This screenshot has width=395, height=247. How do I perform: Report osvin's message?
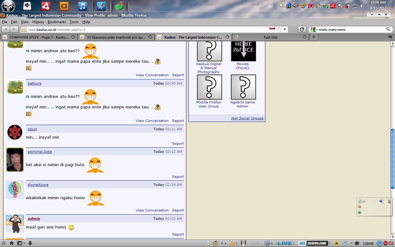pyautogui.click(x=178, y=144)
